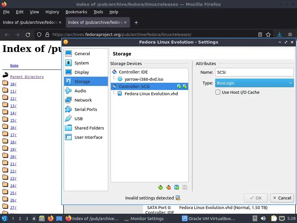Open General settings category
Image resolution: width=297 pixels, height=223 pixels.
pyautogui.click(x=86, y=54)
